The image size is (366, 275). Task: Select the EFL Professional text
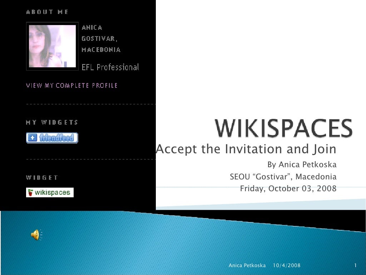110,67
